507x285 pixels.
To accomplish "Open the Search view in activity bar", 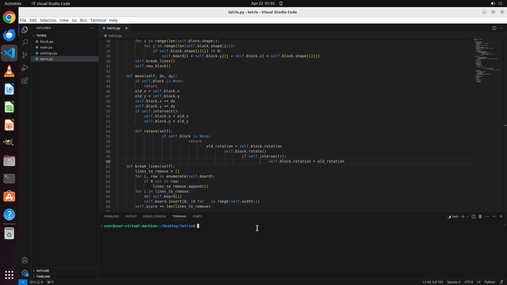I will [x=25, y=42].
